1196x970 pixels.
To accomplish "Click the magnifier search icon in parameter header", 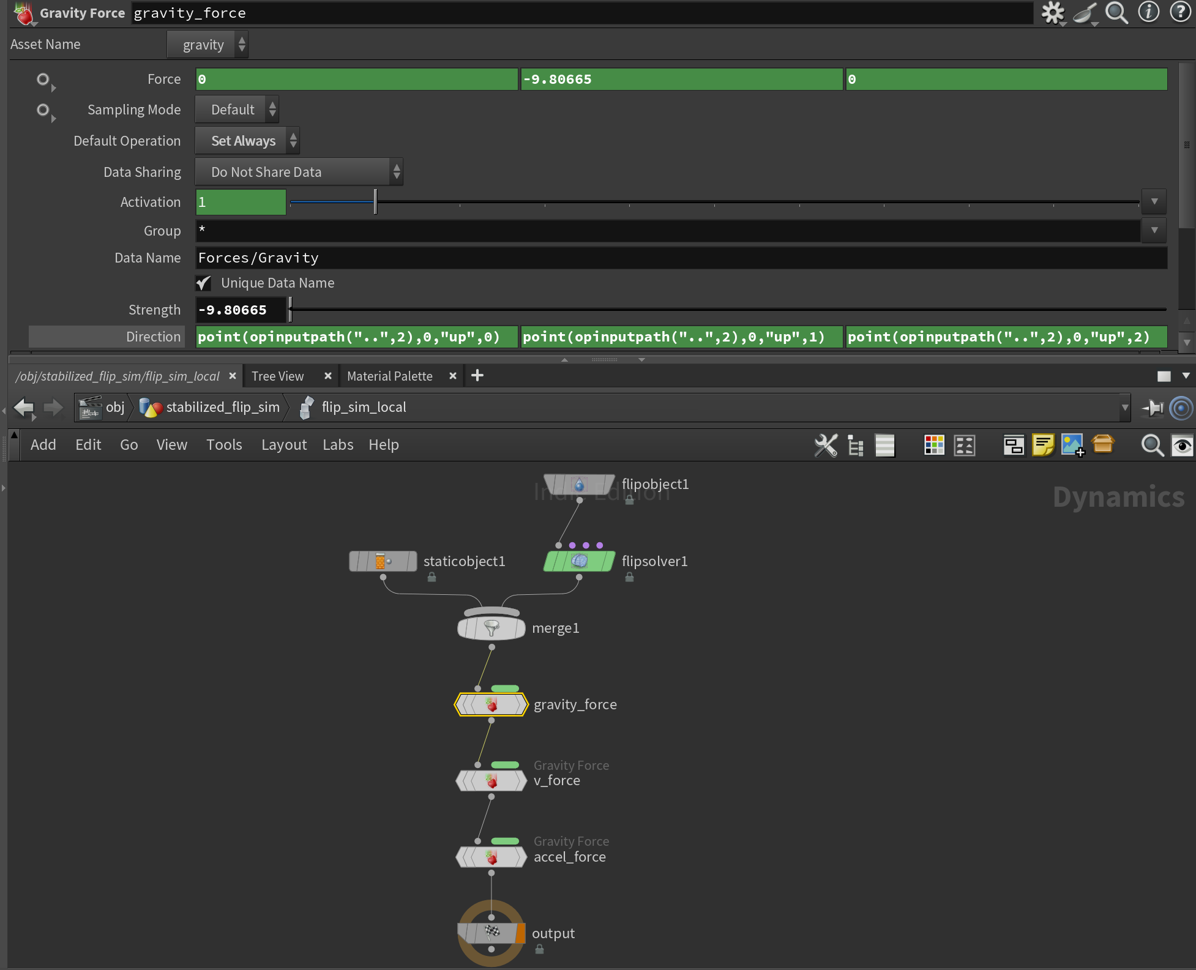I will pos(1116,13).
